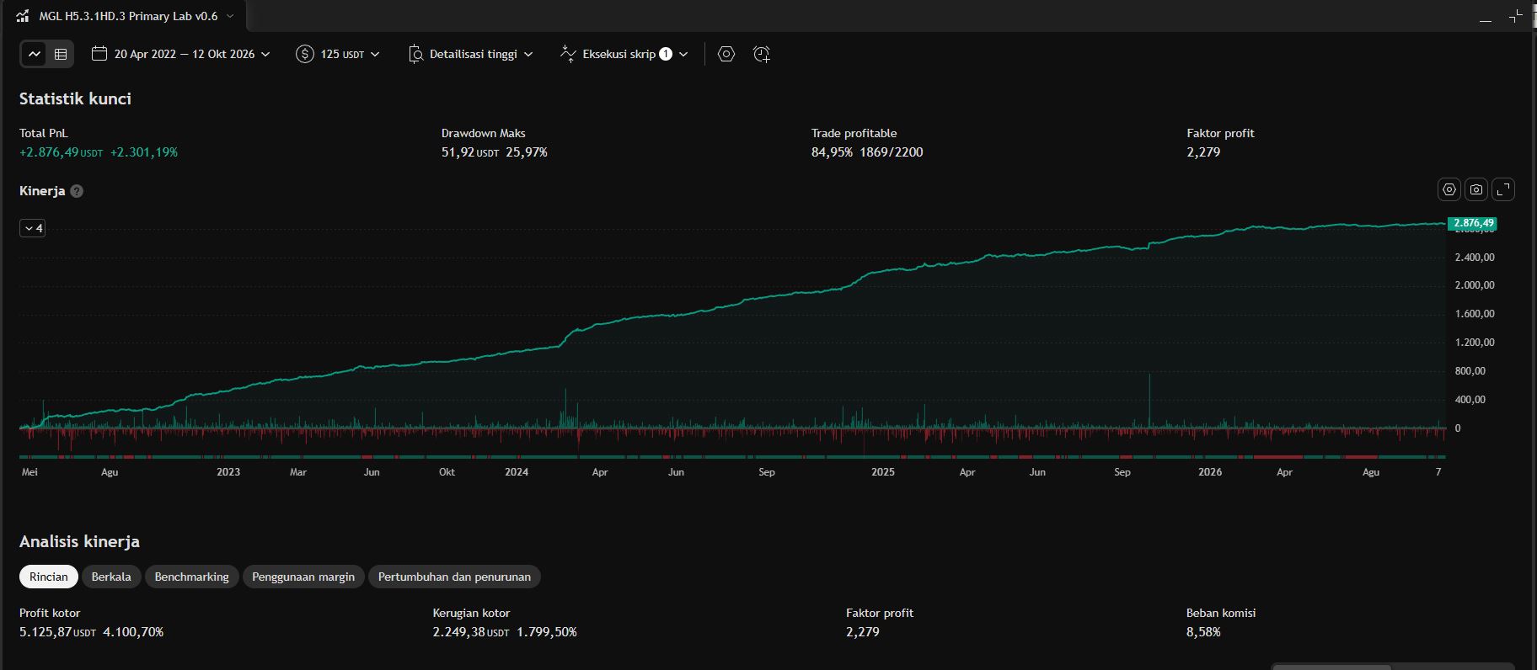Click the calendar icon beside the date range
1537x670 pixels.
99,54
